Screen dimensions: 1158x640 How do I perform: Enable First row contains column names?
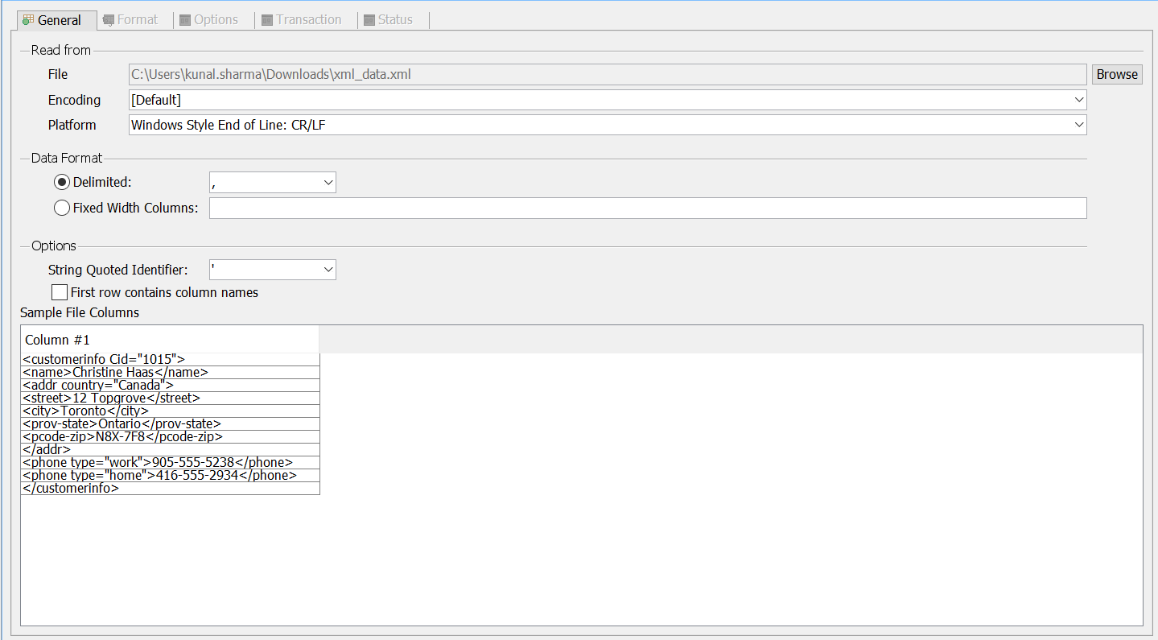click(60, 292)
